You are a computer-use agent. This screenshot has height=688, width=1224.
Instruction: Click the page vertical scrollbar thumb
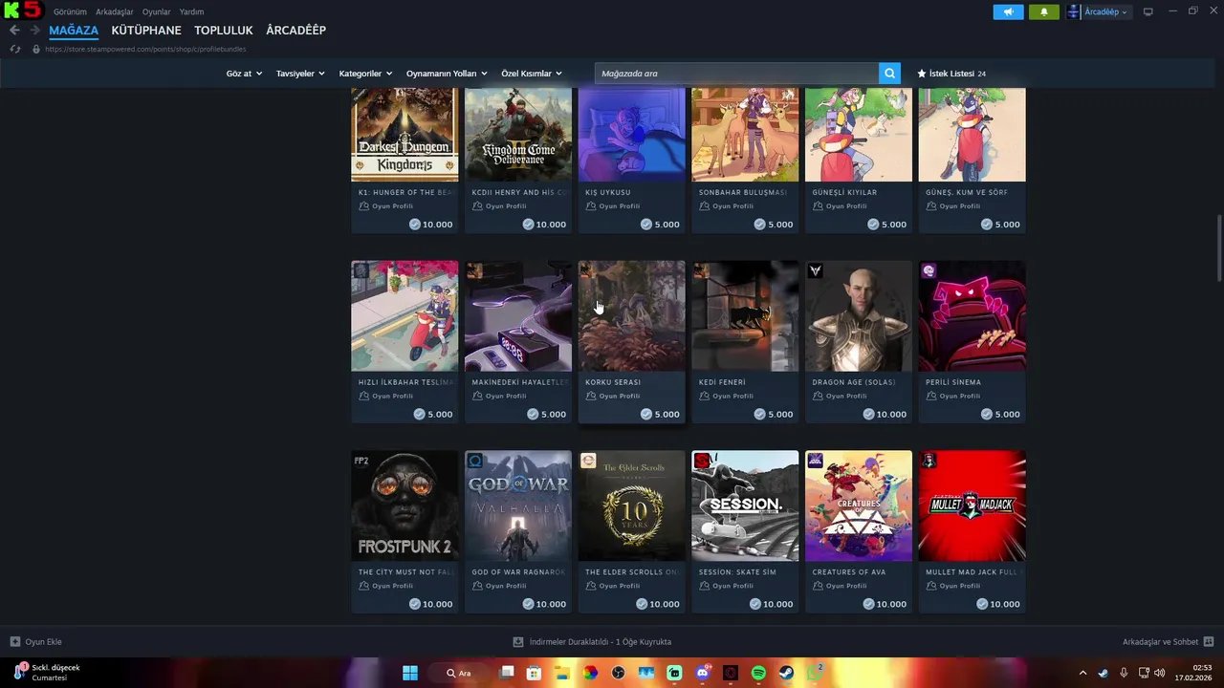point(1219,250)
